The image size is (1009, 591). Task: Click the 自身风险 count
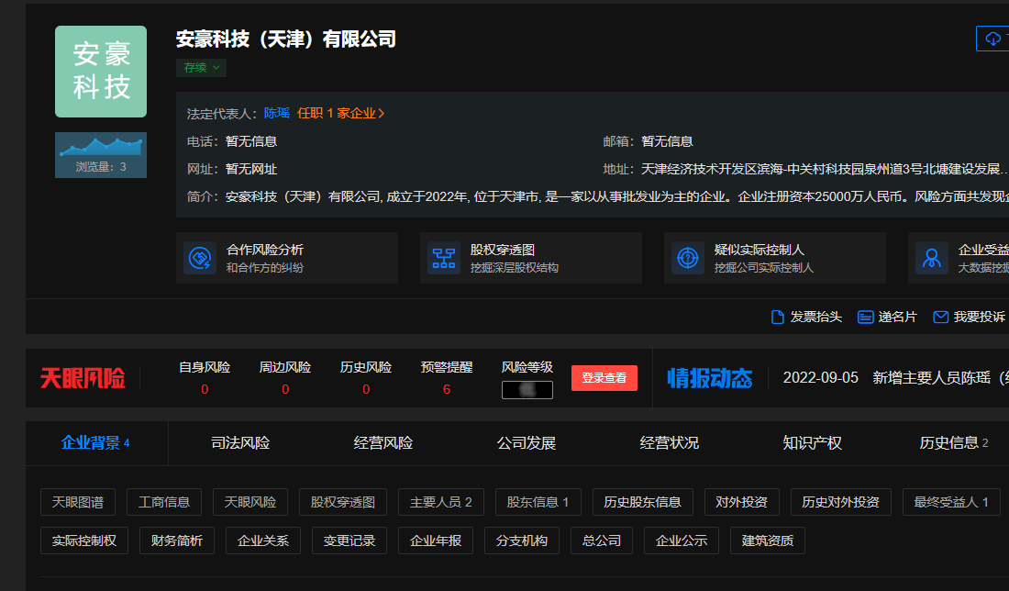(x=205, y=389)
